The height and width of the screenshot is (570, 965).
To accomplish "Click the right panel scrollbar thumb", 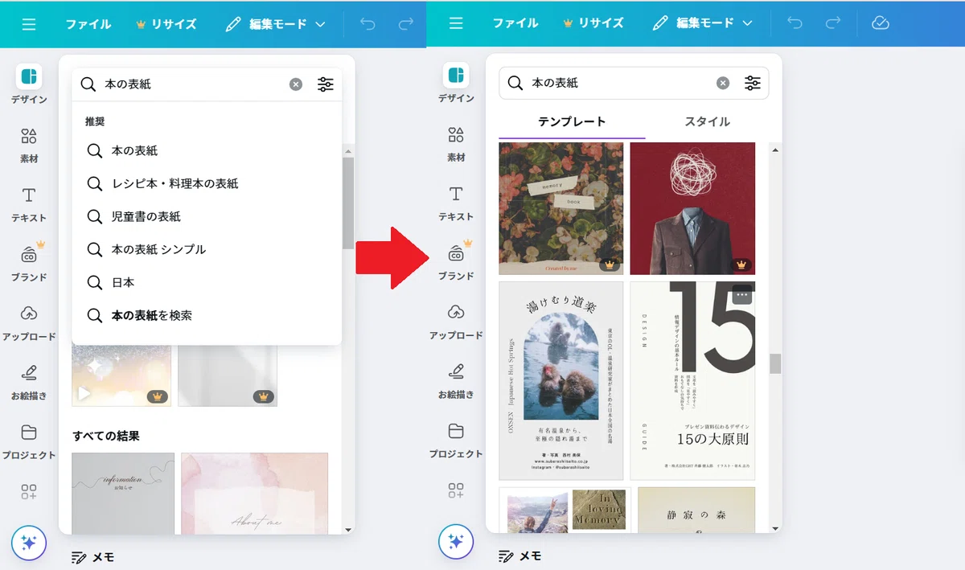I will (775, 363).
